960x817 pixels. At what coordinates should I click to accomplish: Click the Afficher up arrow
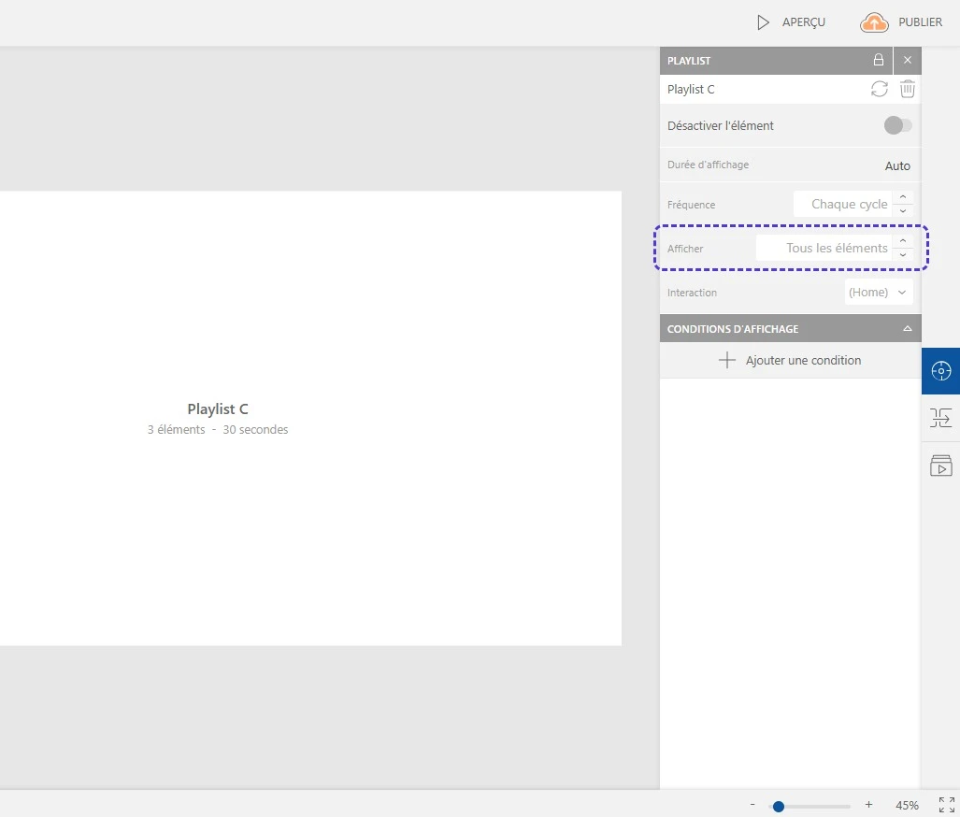tap(902, 241)
